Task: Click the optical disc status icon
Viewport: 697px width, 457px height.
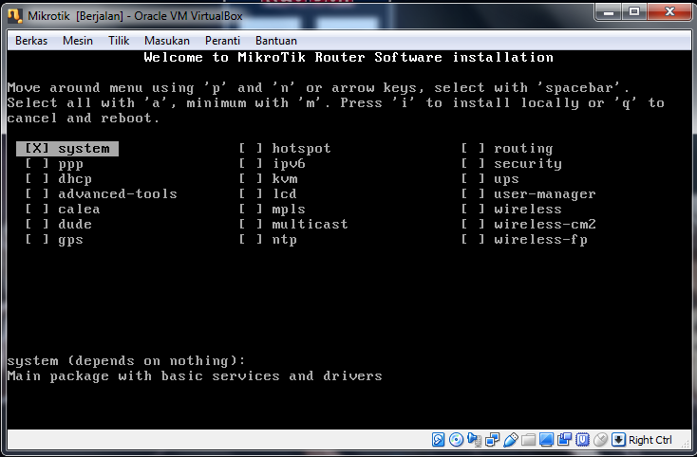Action: (457, 440)
